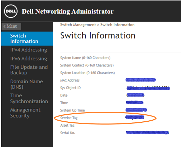Click Switch Information breadcrumb text
Image resolution: width=181 pixels, height=147 pixels.
pyautogui.click(x=117, y=25)
